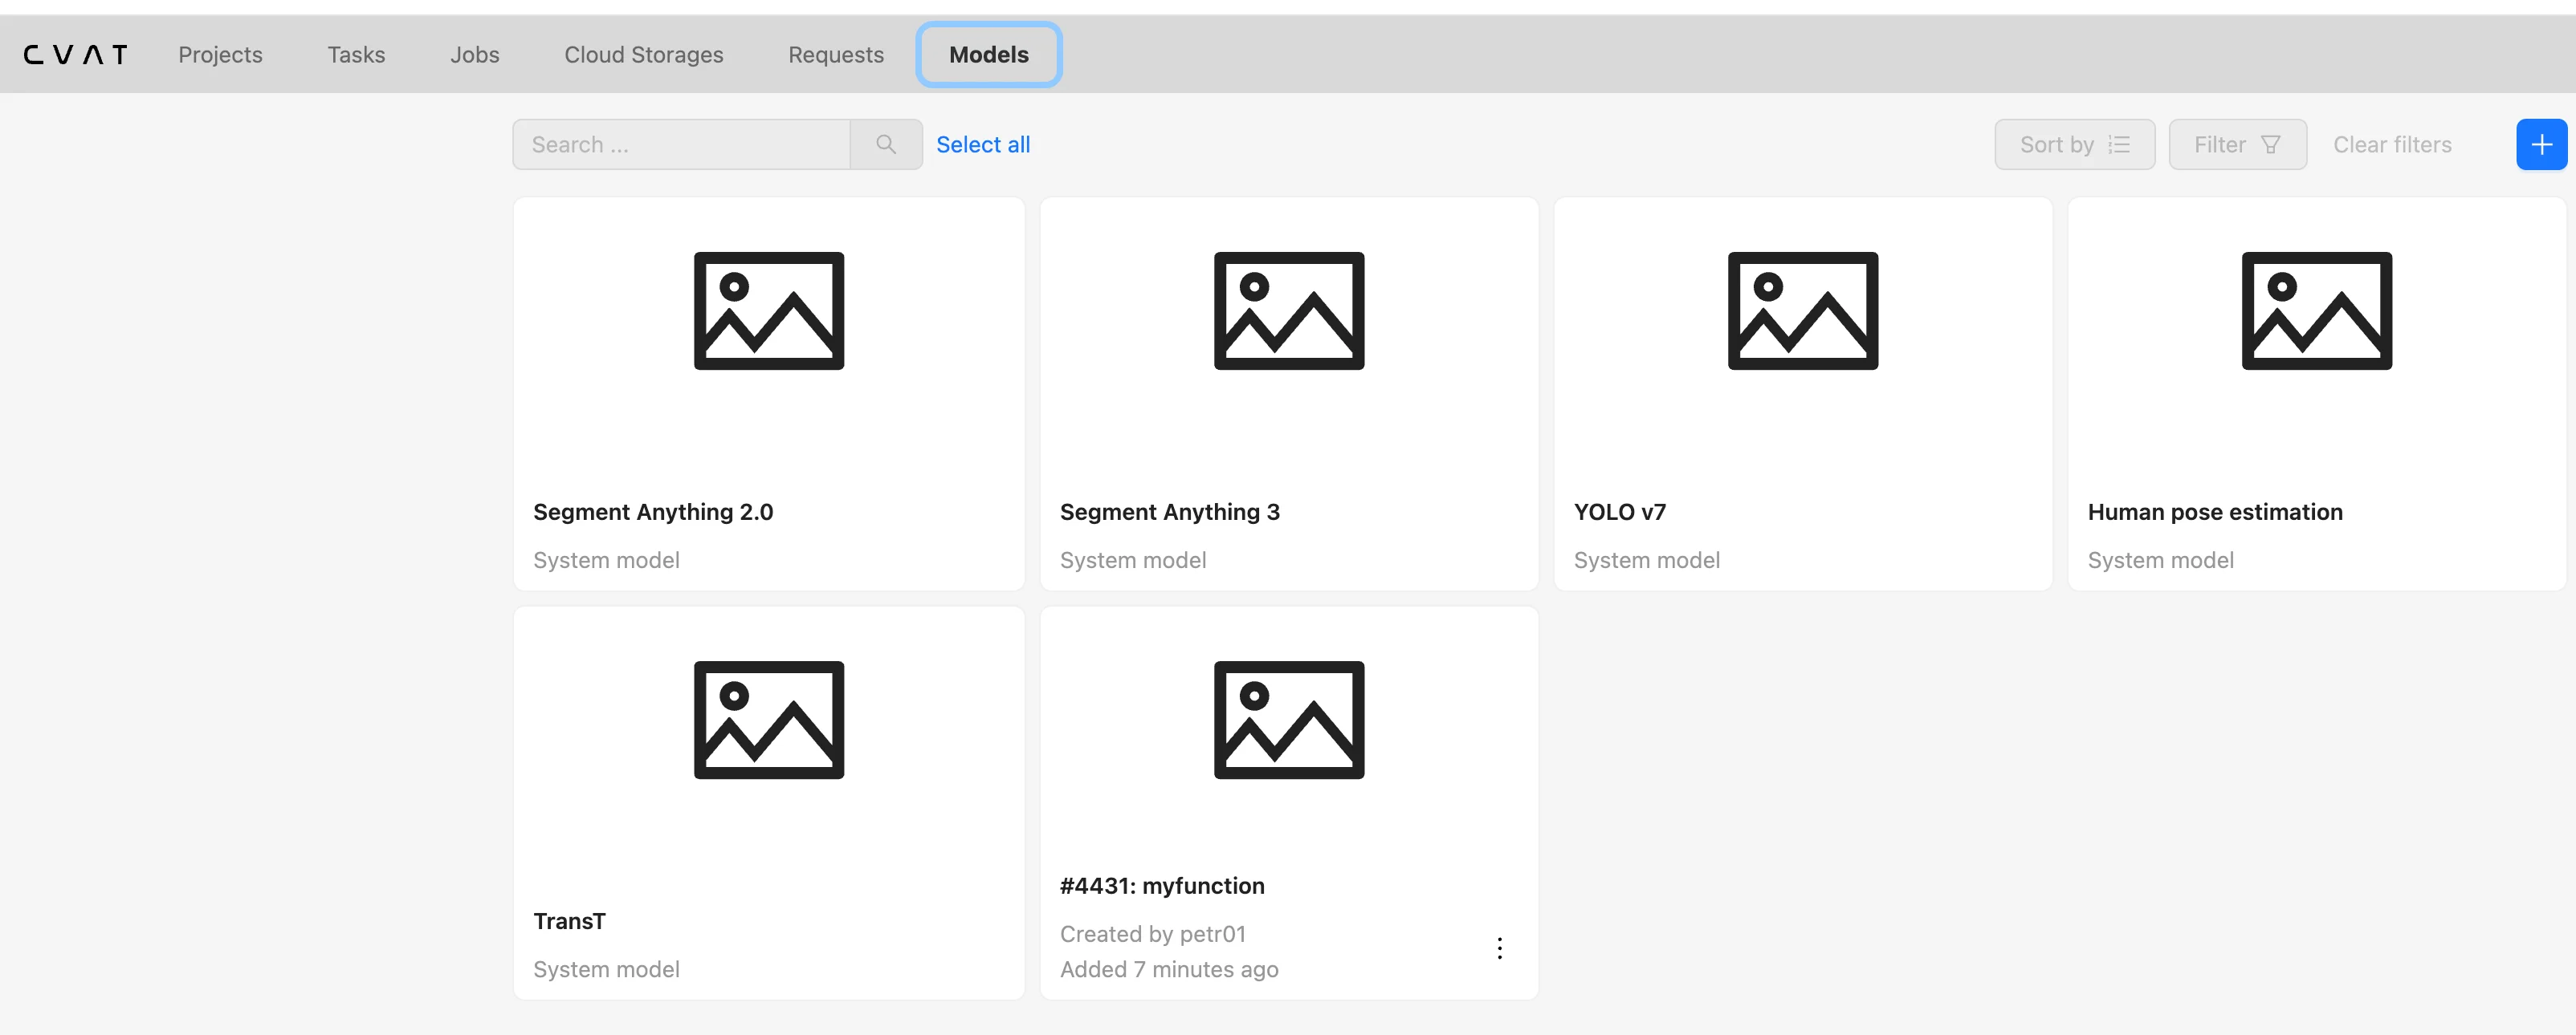Click the #4431: myfunction title

click(1162, 886)
